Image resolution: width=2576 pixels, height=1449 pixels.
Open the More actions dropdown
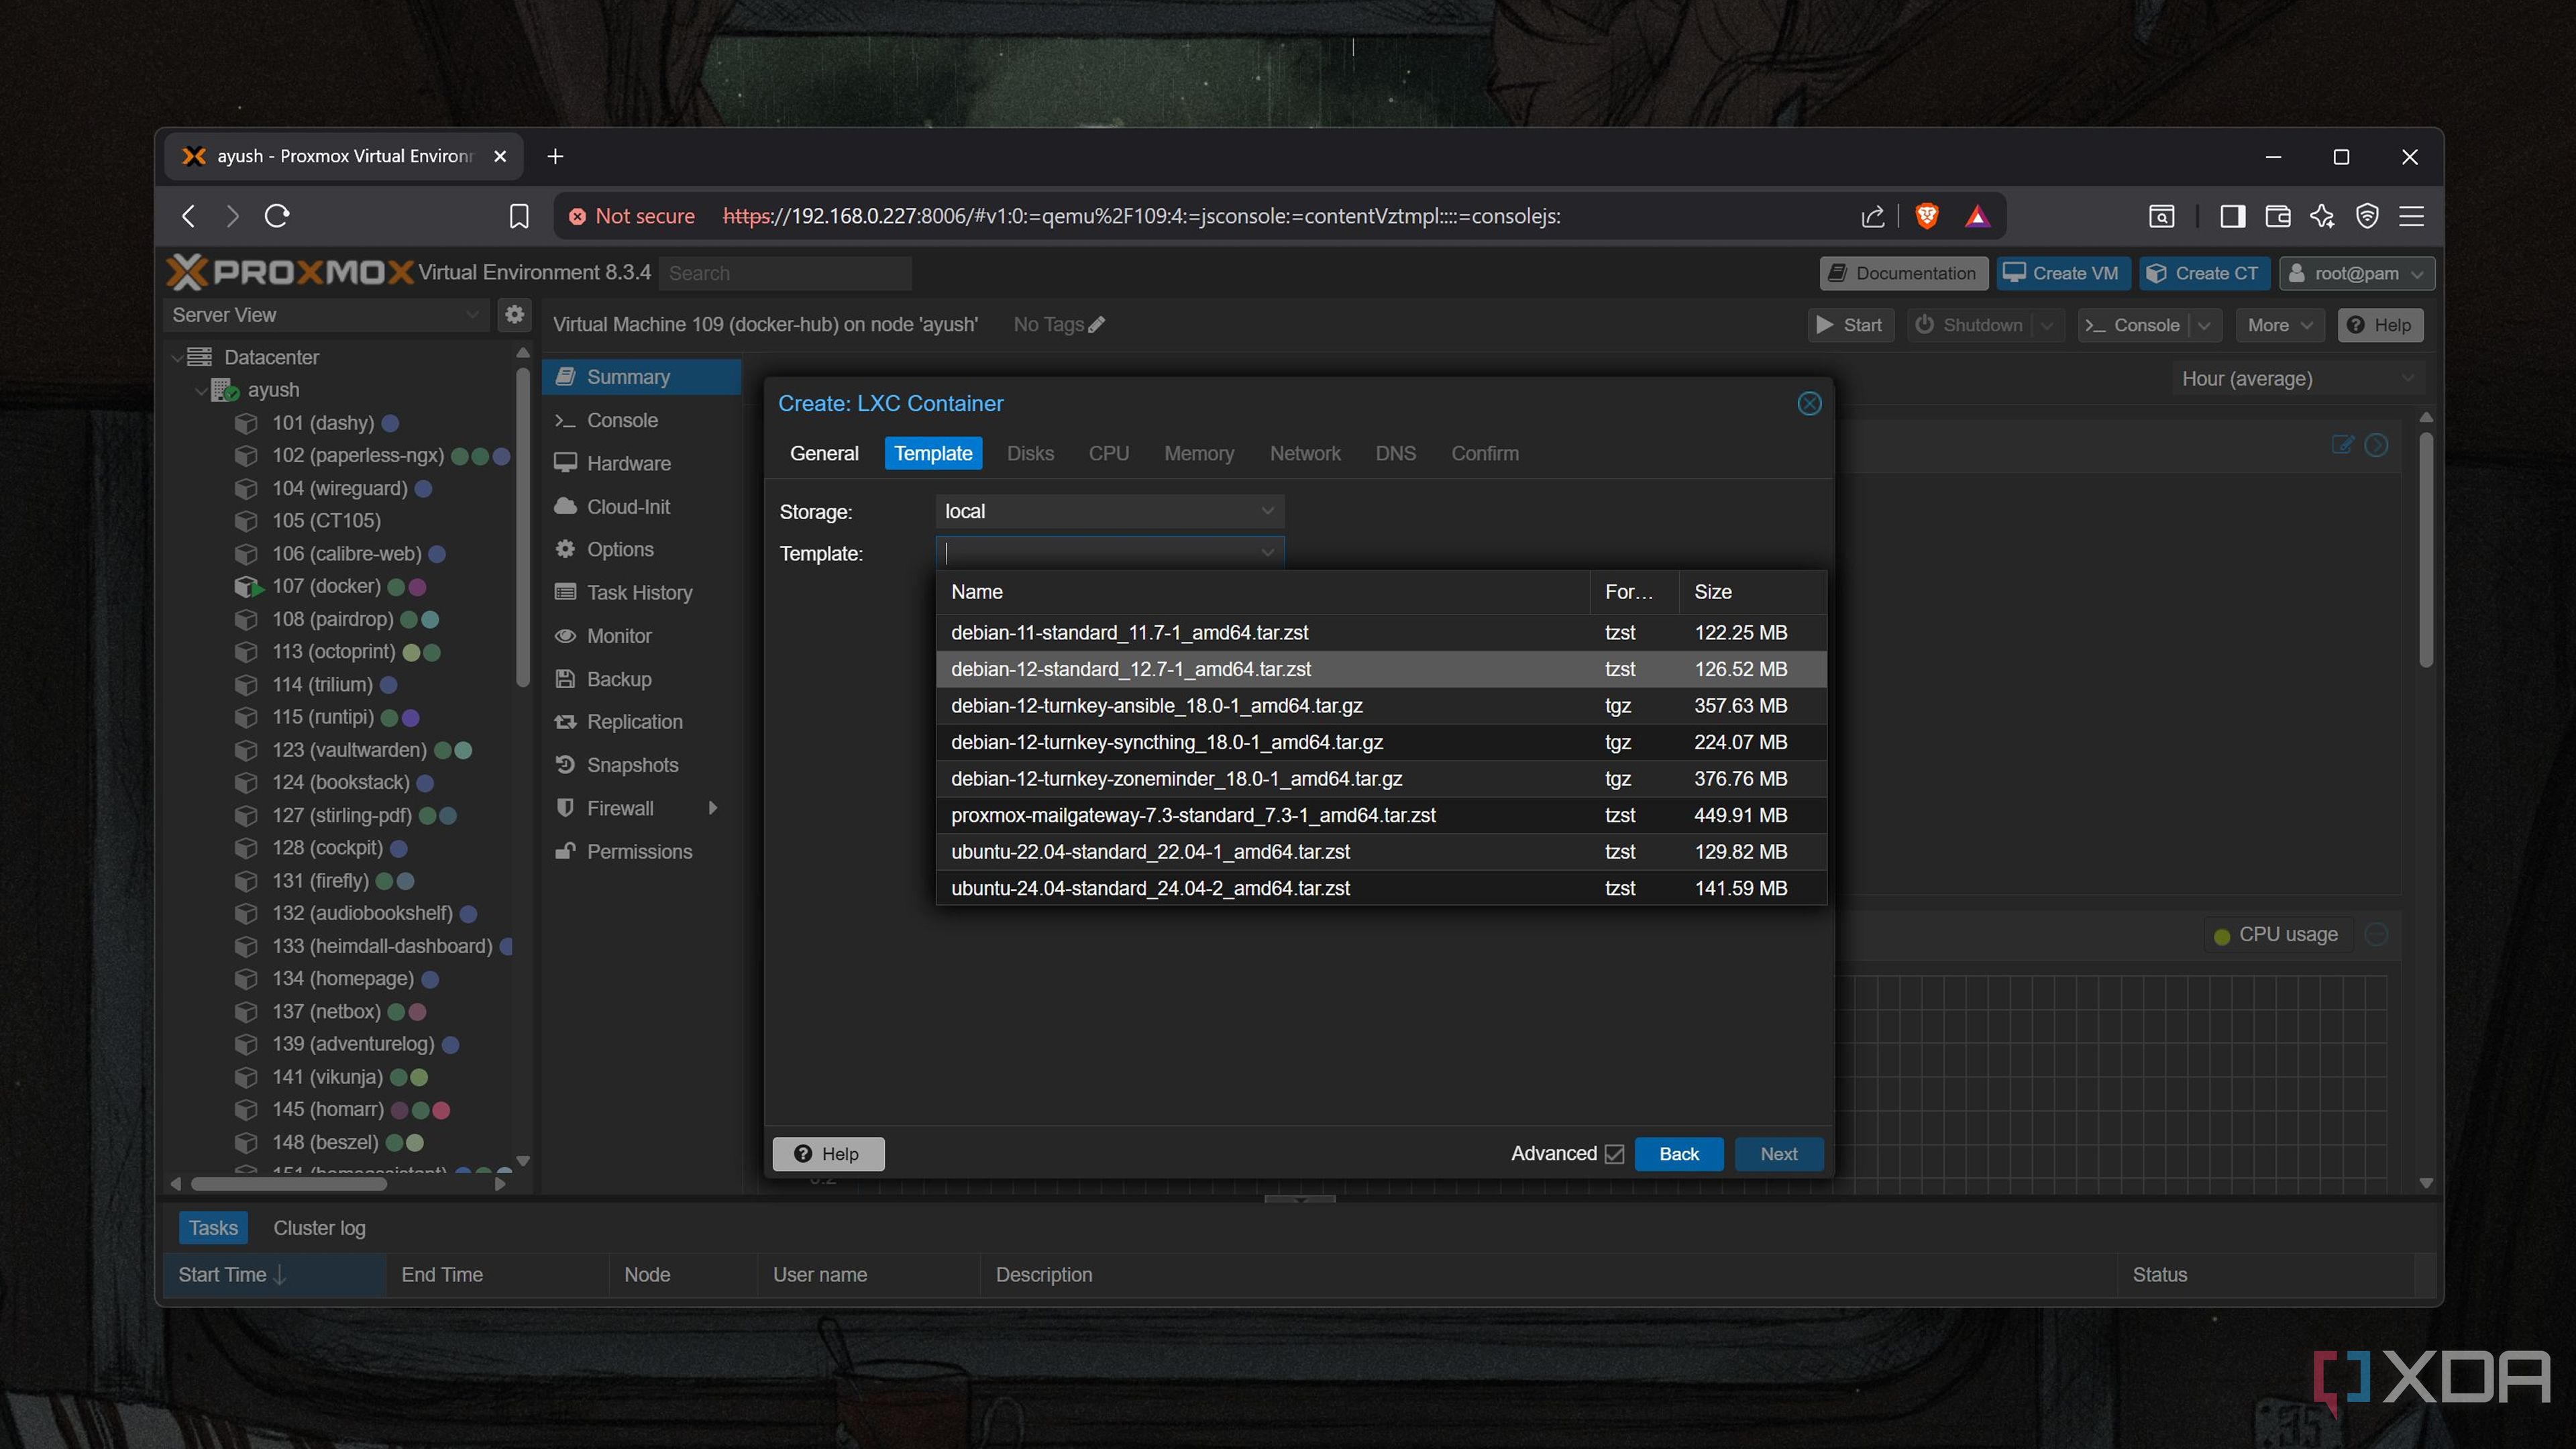(x=2279, y=325)
